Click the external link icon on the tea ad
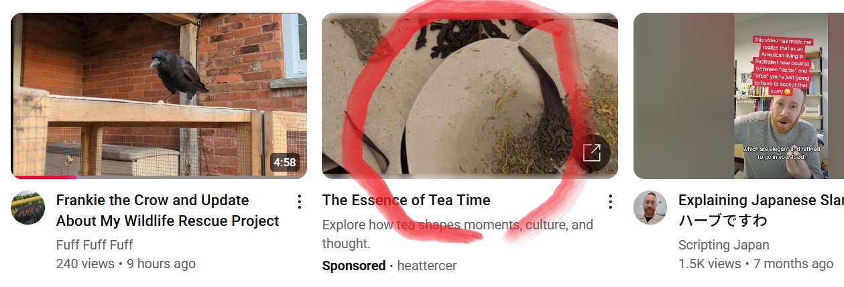 pos(592,153)
